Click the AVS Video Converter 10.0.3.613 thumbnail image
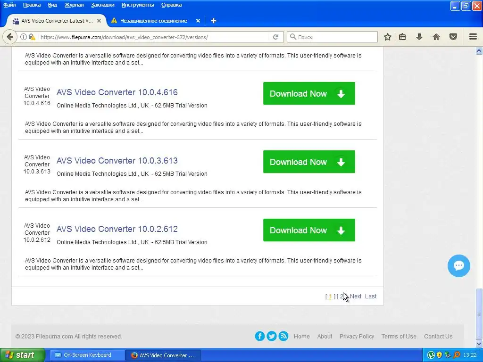This screenshot has height=362, width=483. click(37, 165)
